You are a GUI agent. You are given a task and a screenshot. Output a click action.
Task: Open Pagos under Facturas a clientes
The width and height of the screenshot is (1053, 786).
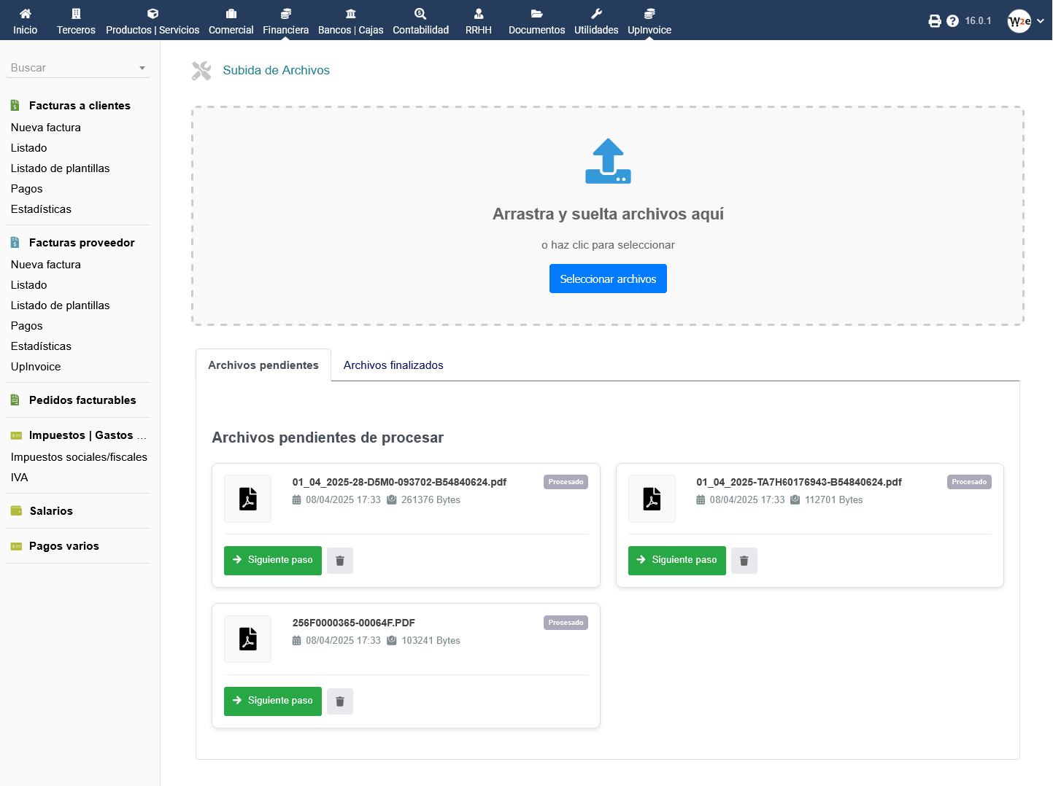pos(27,189)
